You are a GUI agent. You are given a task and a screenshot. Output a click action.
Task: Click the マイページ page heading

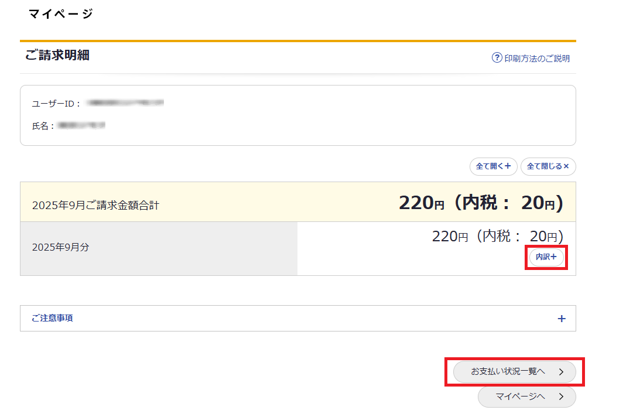point(60,13)
